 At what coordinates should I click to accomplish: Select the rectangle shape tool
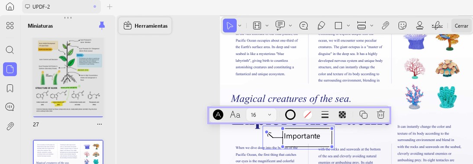[x=338, y=26]
